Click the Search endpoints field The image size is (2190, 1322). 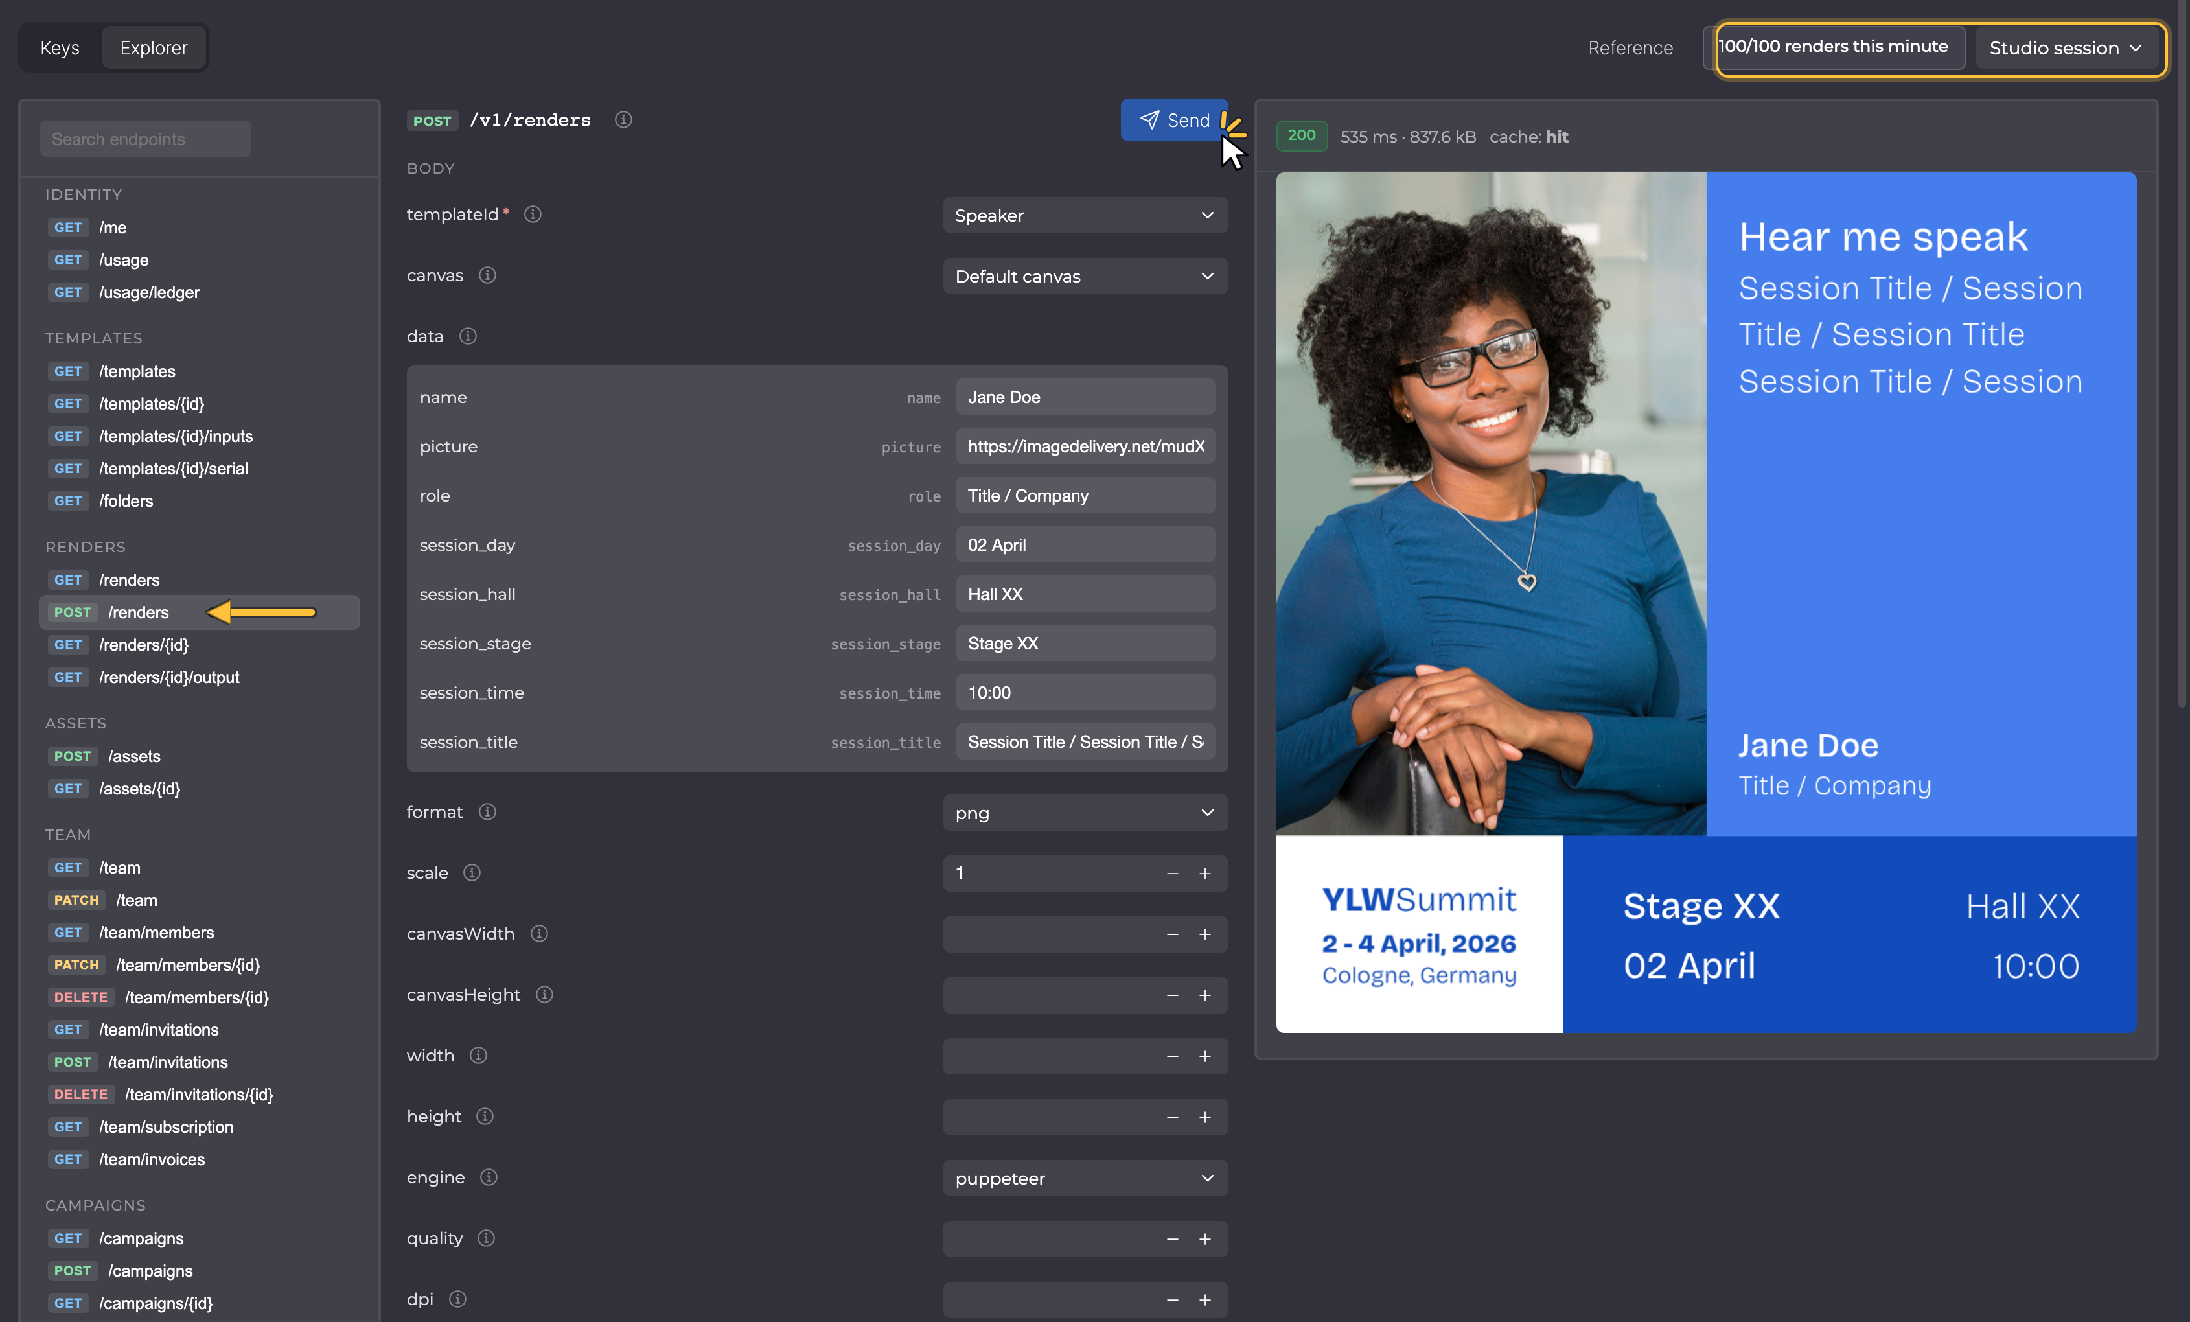click(x=146, y=139)
